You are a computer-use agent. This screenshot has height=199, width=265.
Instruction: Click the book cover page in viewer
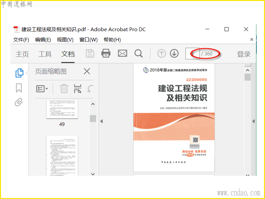click(x=174, y=118)
